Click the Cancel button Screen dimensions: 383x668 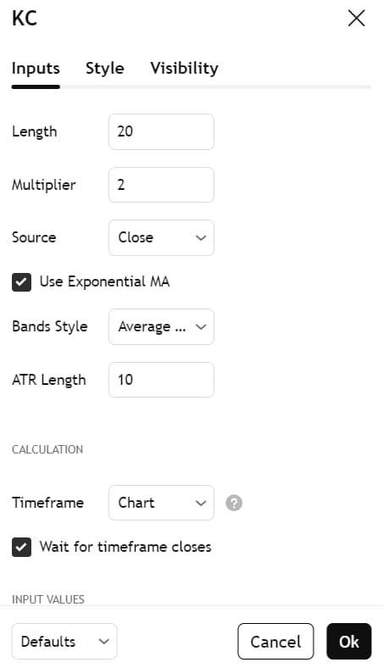(275, 642)
